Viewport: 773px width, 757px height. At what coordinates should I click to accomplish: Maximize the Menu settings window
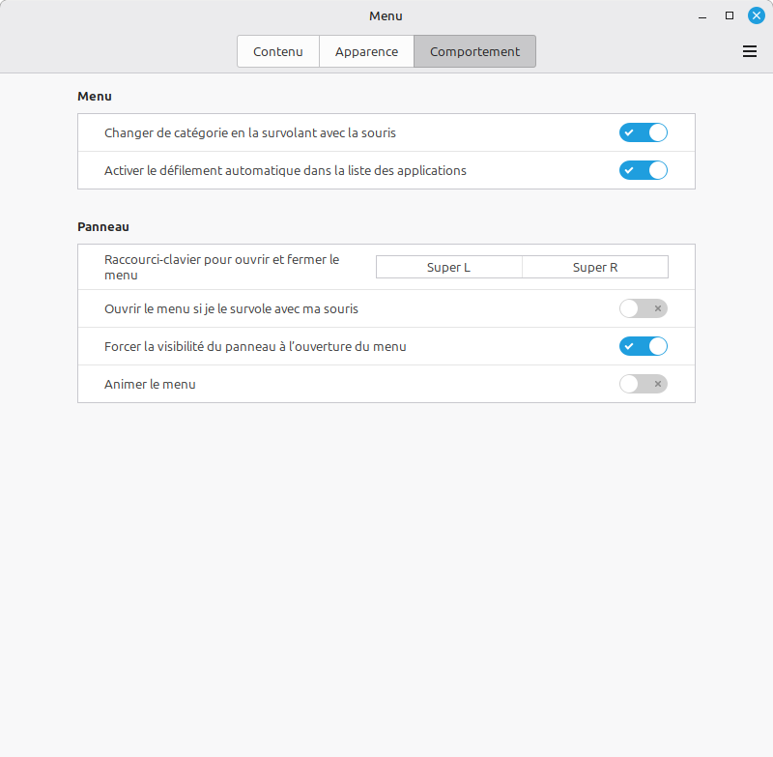point(730,15)
